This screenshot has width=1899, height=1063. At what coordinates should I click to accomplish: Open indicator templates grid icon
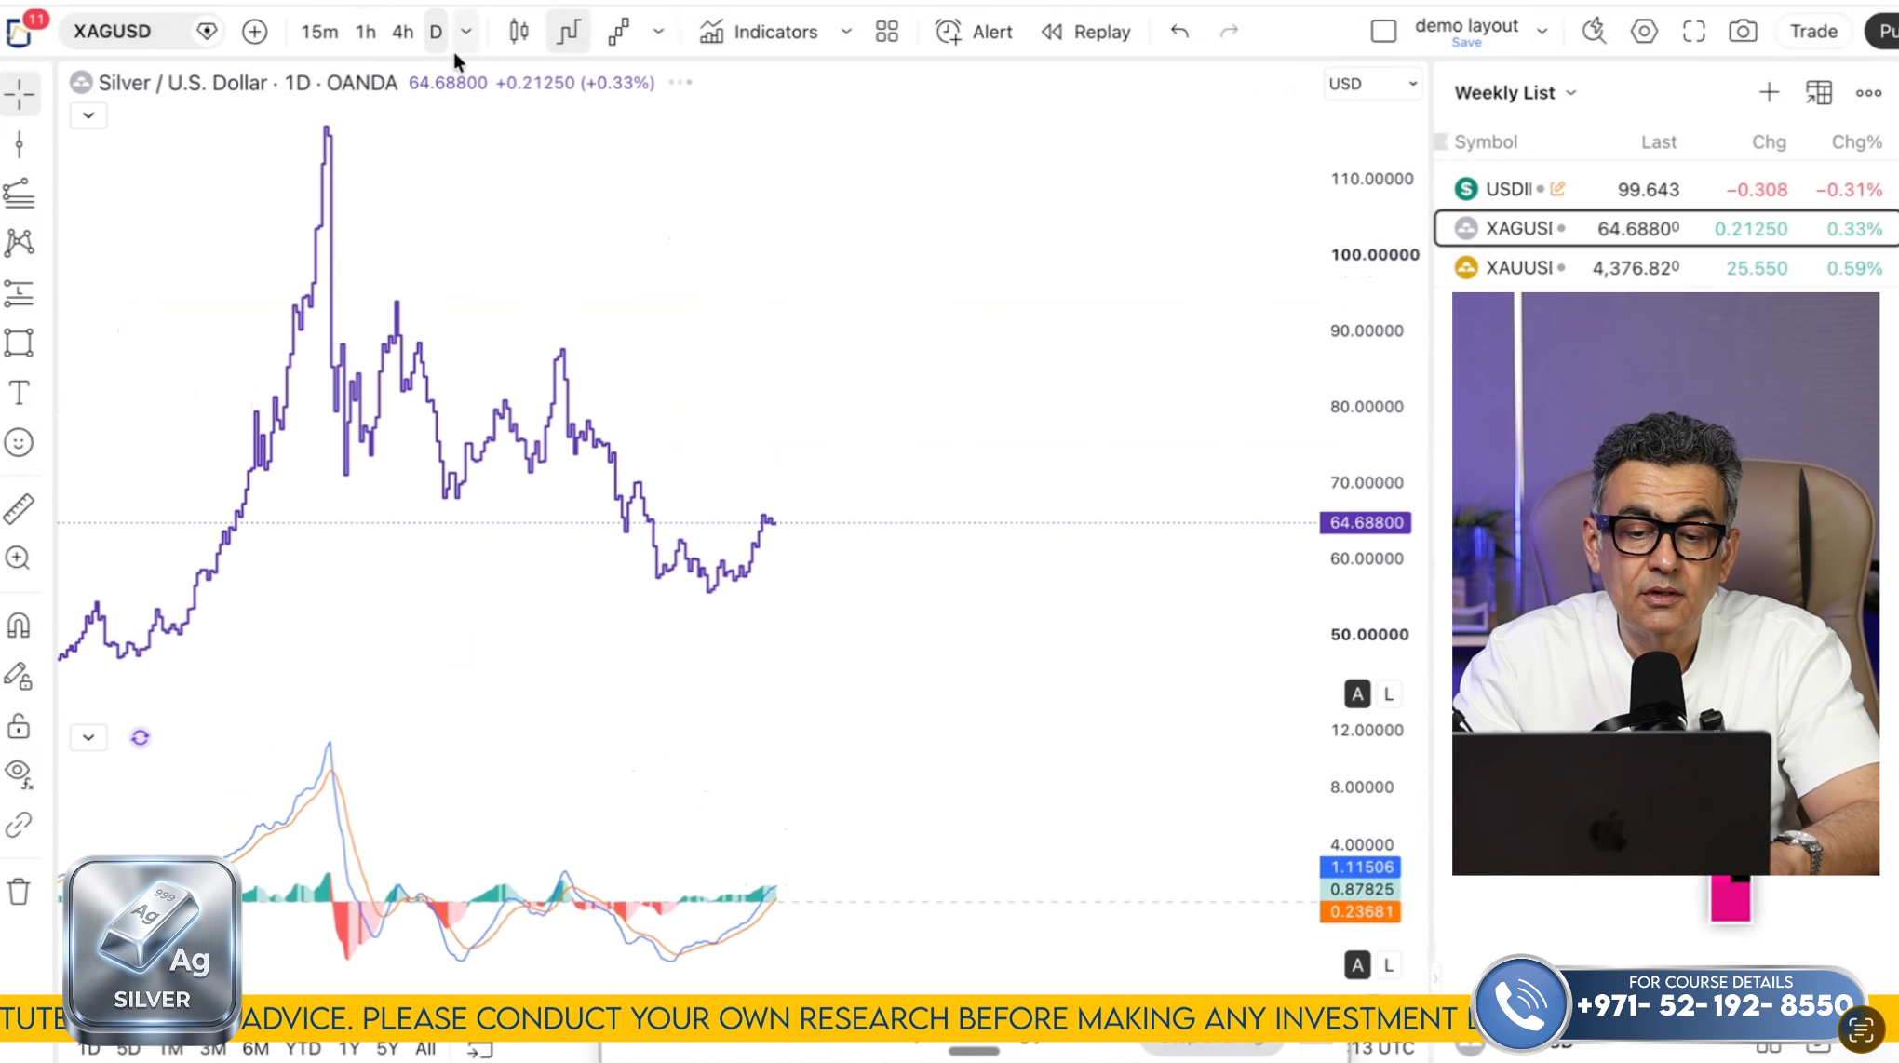click(x=887, y=32)
